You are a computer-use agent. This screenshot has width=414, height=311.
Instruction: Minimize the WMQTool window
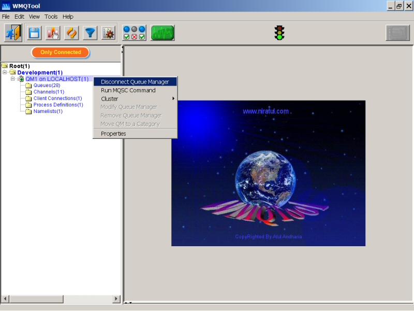[x=391, y=6]
